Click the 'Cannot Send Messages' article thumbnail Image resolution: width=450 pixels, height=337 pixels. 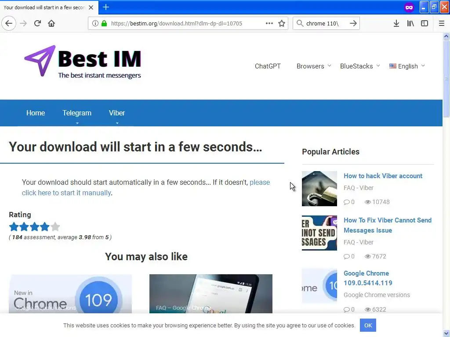(x=319, y=233)
